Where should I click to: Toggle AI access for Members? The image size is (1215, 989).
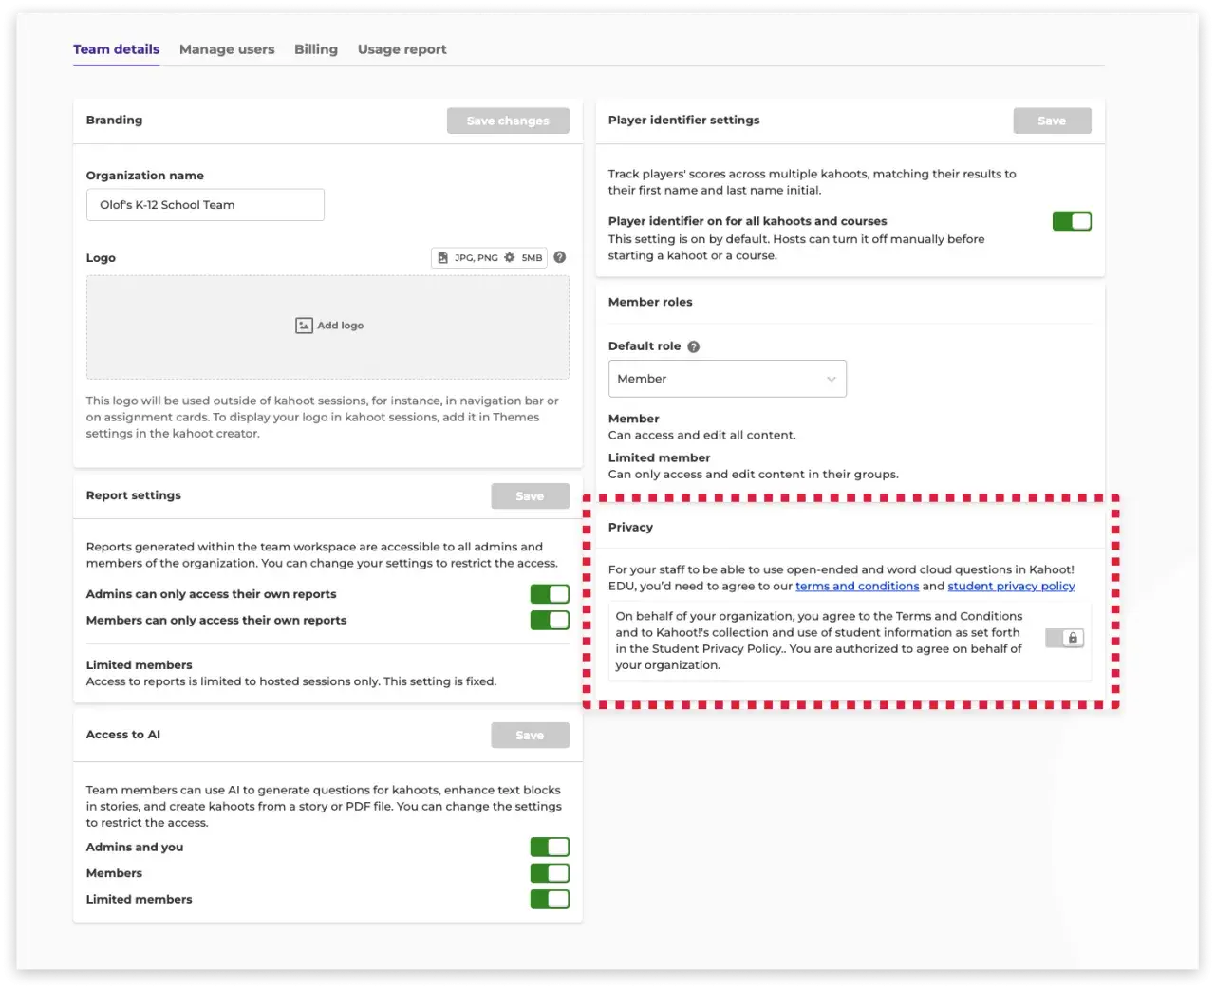pos(550,873)
